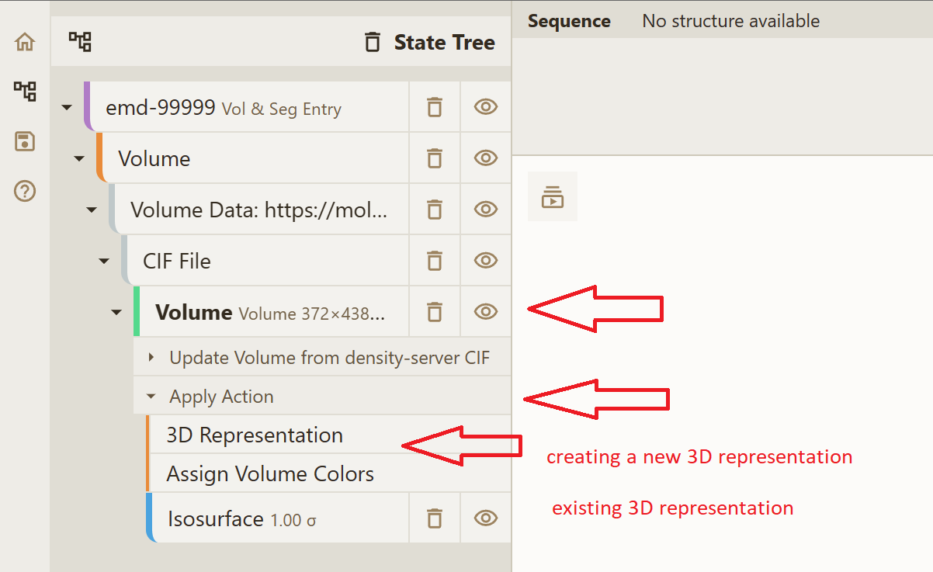This screenshot has height=572, width=933.
Task: Toggle visibility of Volume Data node
Action: 486,209
